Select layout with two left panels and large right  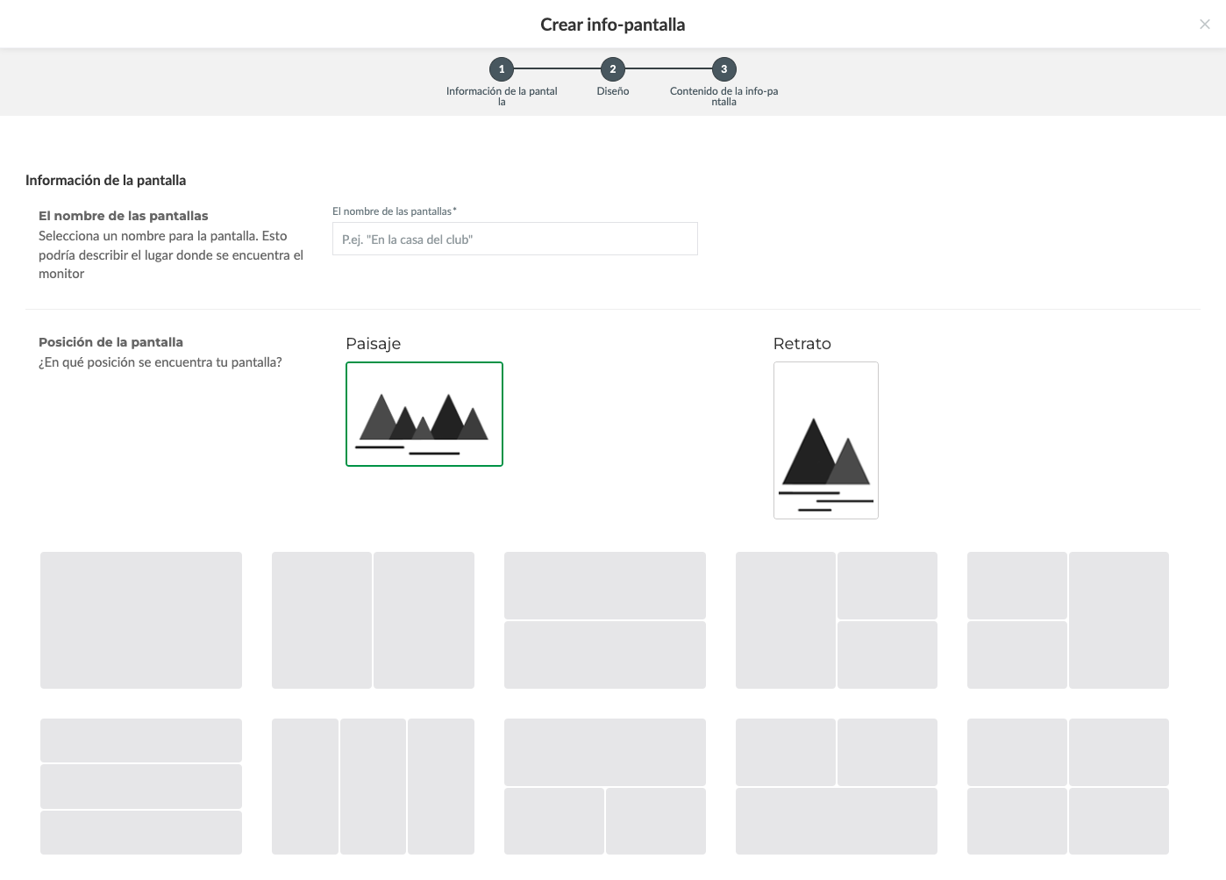coord(1067,620)
